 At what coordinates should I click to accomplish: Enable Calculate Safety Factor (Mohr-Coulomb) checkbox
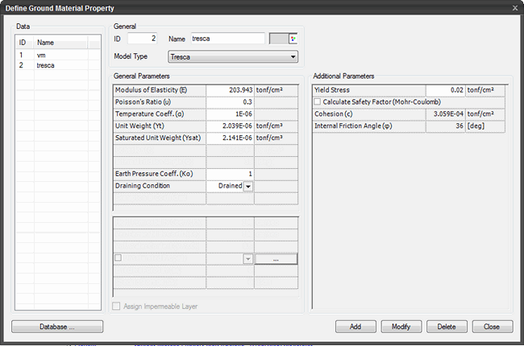[x=317, y=101]
